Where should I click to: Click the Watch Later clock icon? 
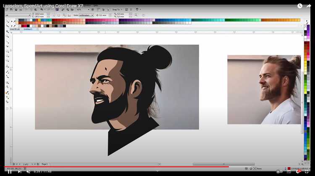coord(300,6)
